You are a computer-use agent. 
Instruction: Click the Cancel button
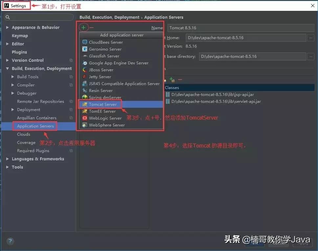coord(278,243)
